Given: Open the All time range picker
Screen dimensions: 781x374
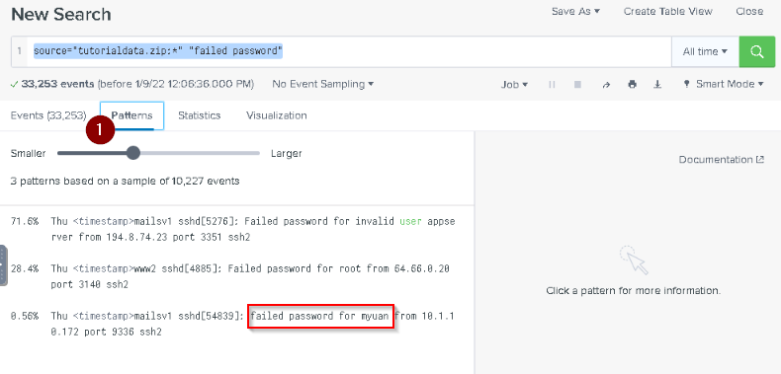Looking at the screenshot, I should tap(705, 51).
